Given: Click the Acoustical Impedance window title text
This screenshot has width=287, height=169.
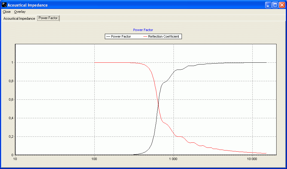Looking at the screenshot, I should pos(28,5).
